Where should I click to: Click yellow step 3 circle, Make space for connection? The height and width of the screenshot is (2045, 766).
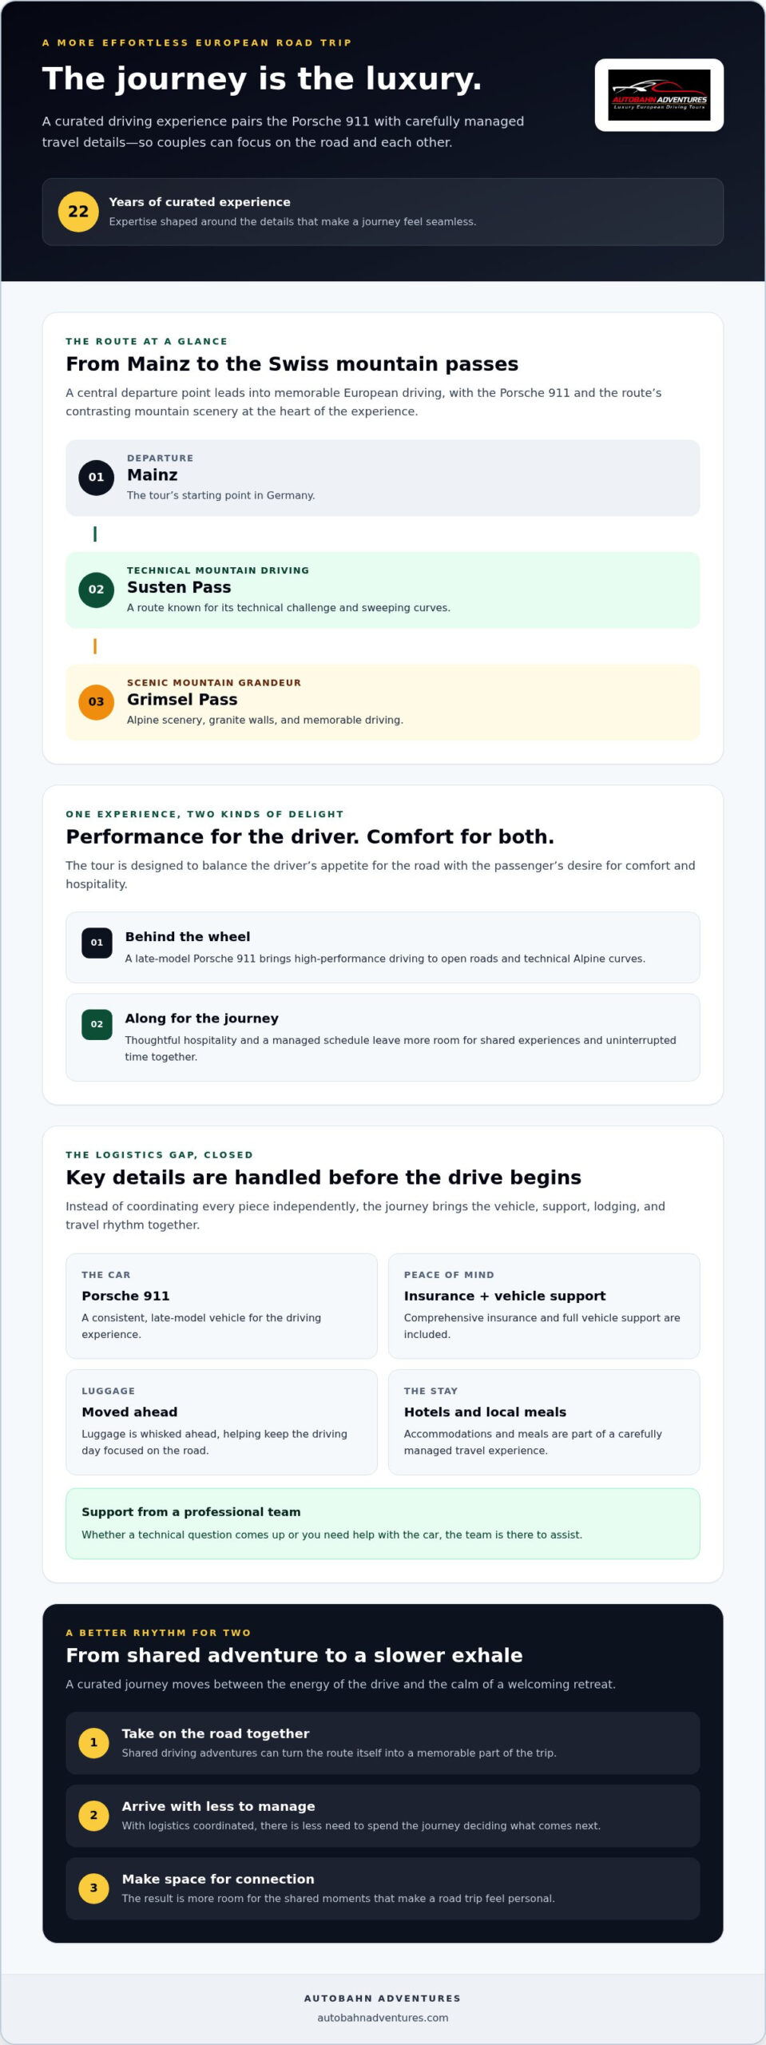coord(93,1888)
